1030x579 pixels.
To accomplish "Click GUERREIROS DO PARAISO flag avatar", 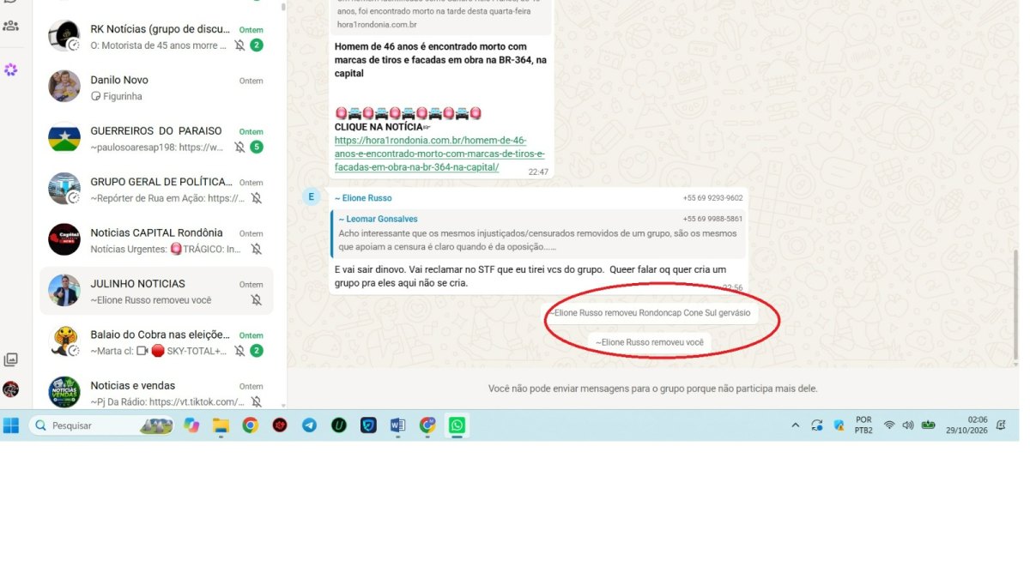I will tap(64, 138).
